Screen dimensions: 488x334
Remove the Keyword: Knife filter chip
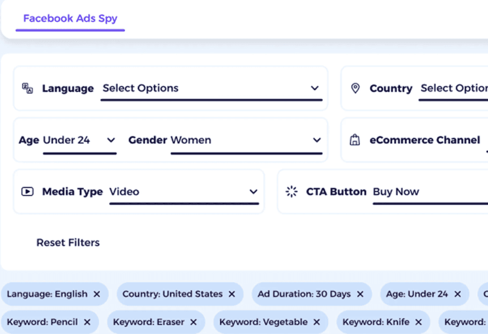418,322
